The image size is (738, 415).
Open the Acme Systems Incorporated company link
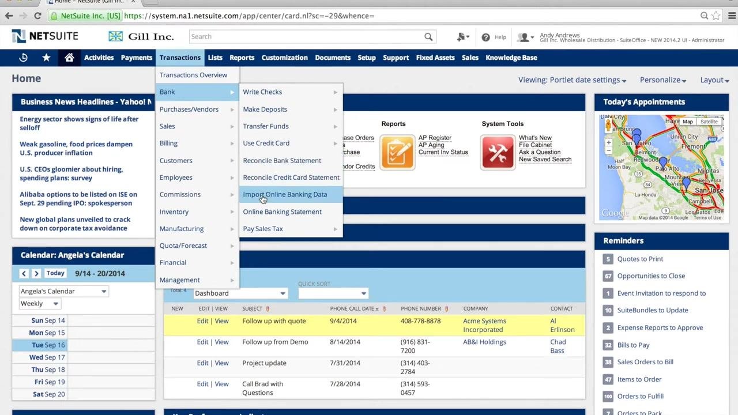(484, 326)
